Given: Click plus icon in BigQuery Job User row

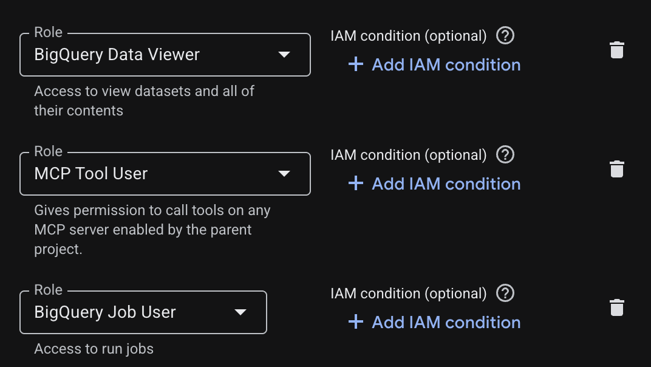Looking at the screenshot, I should [356, 321].
